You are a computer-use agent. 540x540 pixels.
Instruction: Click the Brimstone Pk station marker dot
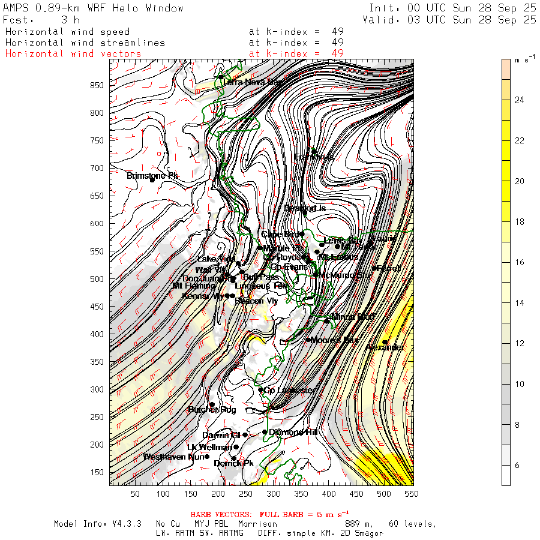pos(152,179)
